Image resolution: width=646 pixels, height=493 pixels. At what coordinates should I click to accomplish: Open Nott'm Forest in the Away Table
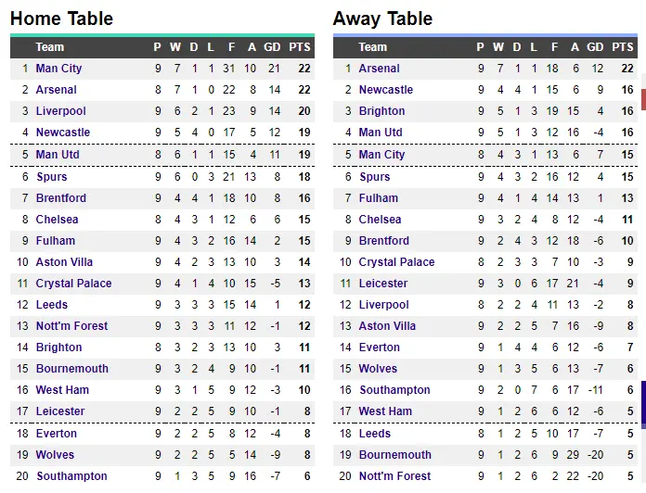(x=395, y=476)
